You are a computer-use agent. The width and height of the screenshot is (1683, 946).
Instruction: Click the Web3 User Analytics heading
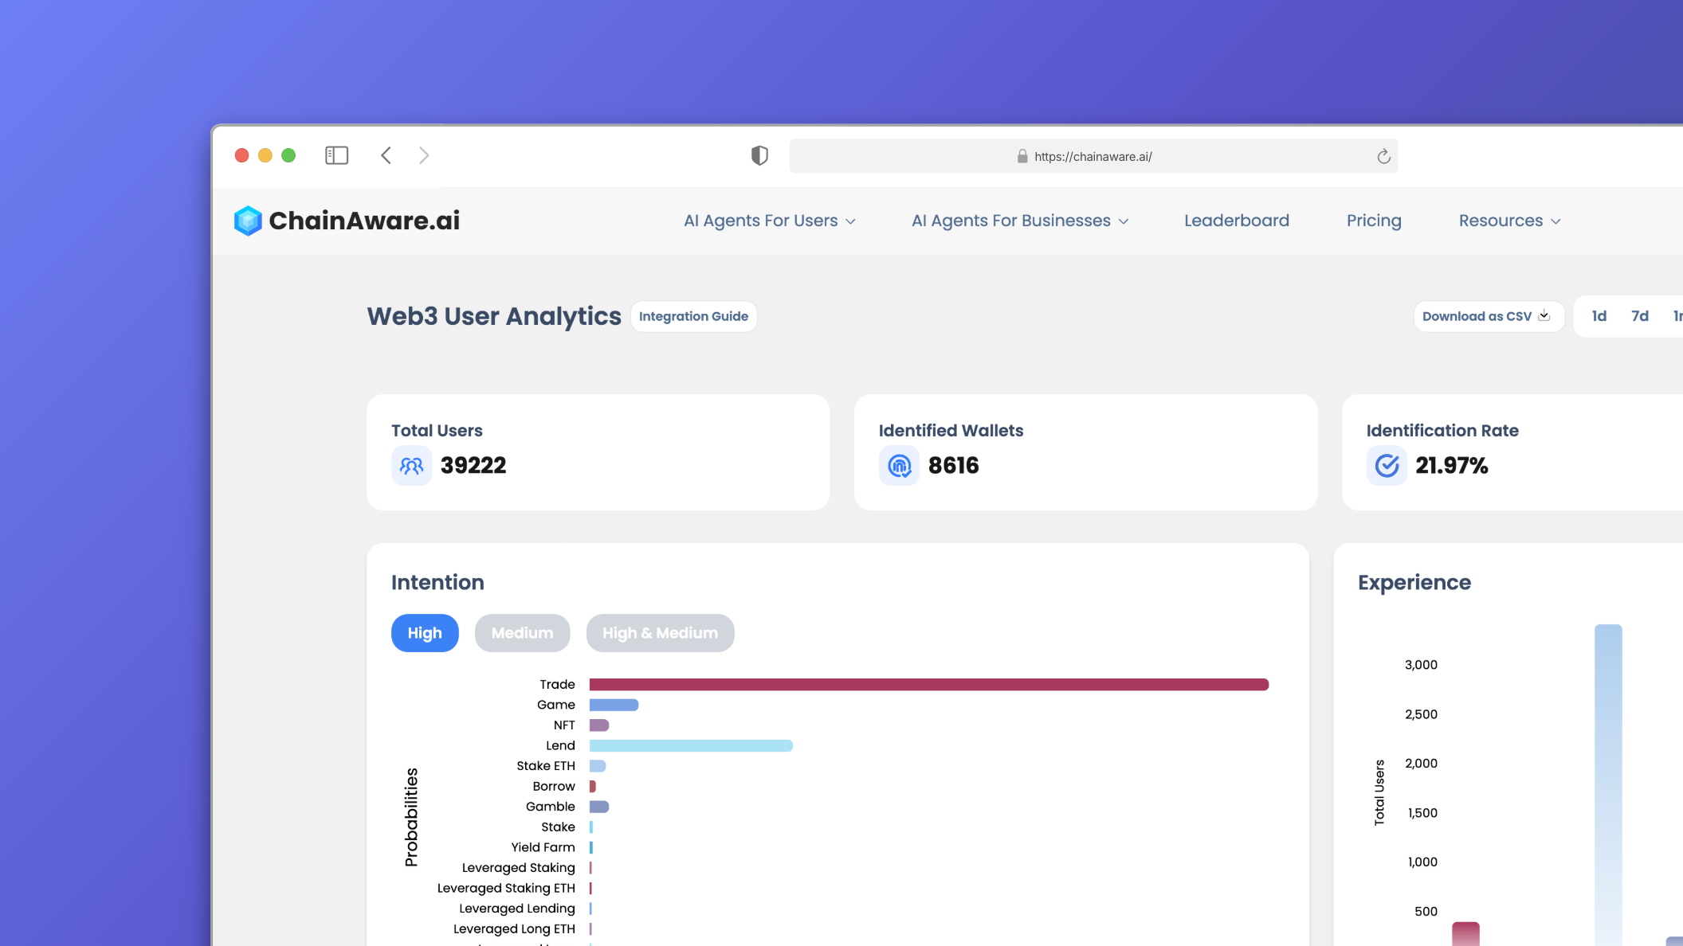tap(494, 316)
